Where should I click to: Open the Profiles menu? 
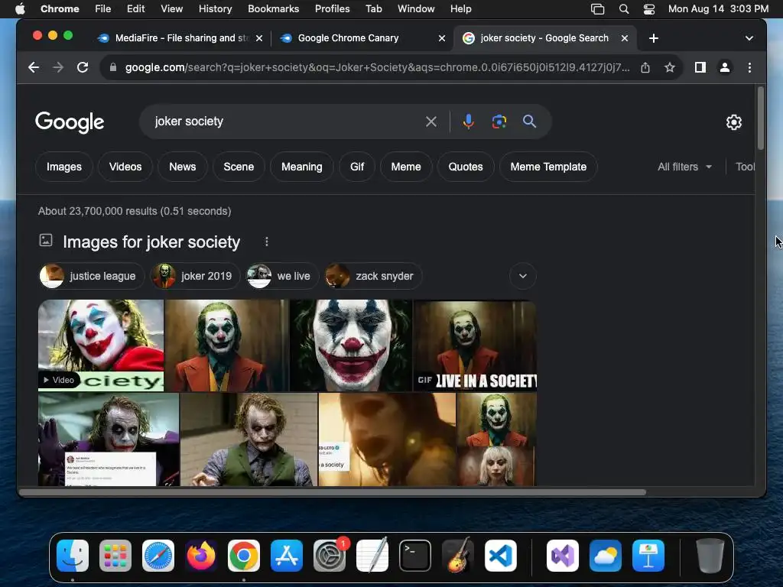click(x=332, y=9)
